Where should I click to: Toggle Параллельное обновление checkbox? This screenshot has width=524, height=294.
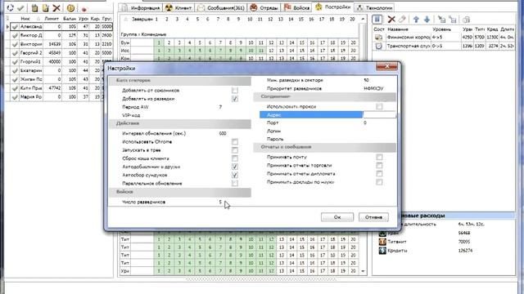coord(235,183)
